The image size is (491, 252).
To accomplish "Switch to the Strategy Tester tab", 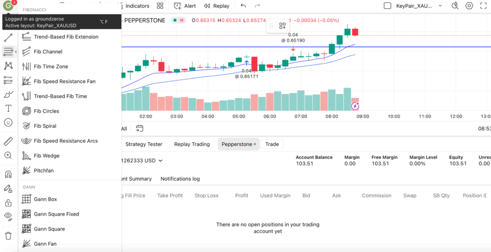I will click(x=144, y=144).
